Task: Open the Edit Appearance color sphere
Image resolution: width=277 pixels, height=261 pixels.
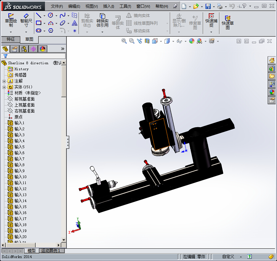Action: click(x=192, y=41)
